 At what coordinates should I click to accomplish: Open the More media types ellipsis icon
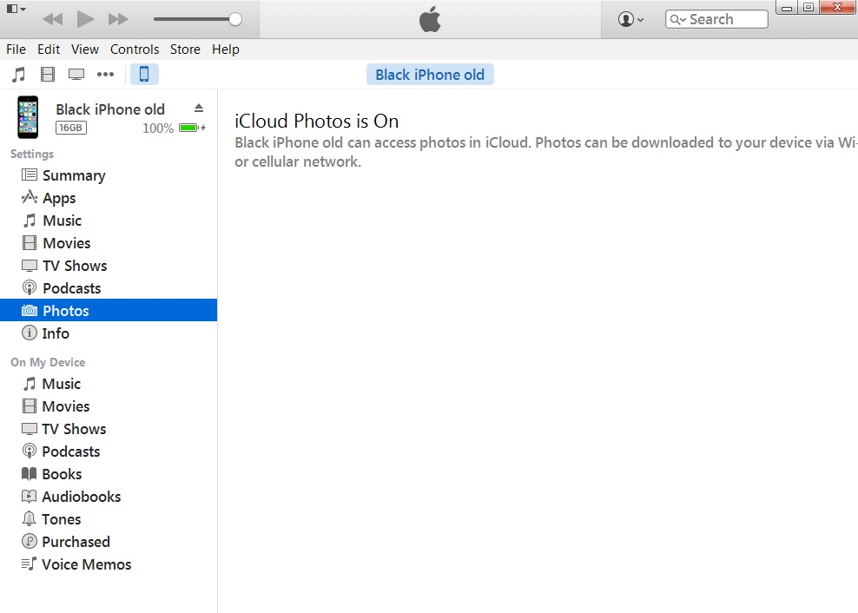point(106,75)
